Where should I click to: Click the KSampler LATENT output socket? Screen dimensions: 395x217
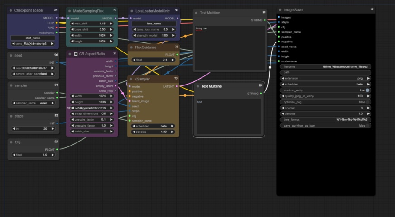point(177,86)
